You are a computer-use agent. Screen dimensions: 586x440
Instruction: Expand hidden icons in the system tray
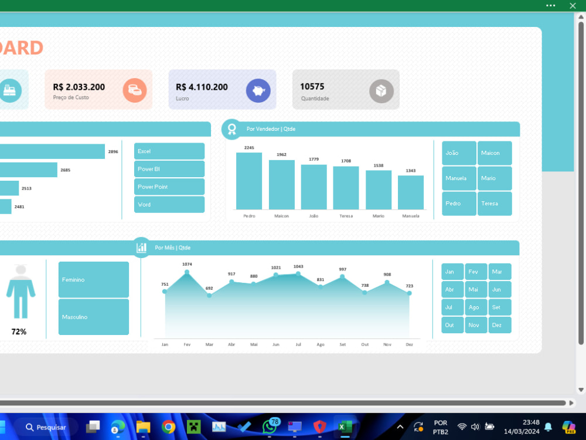tap(400, 427)
